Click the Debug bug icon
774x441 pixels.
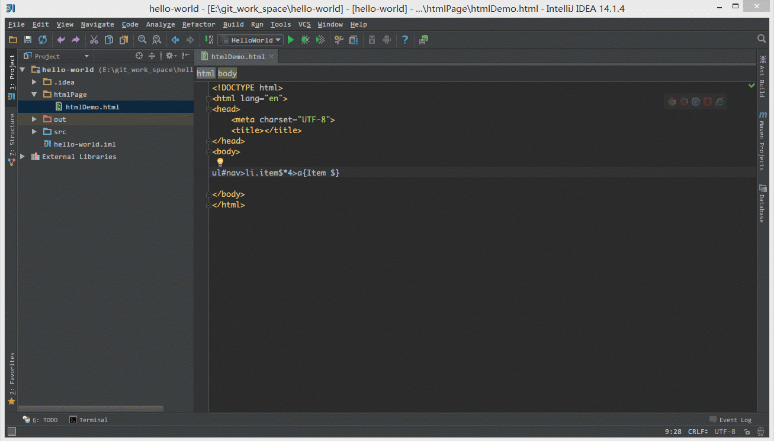(x=305, y=40)
